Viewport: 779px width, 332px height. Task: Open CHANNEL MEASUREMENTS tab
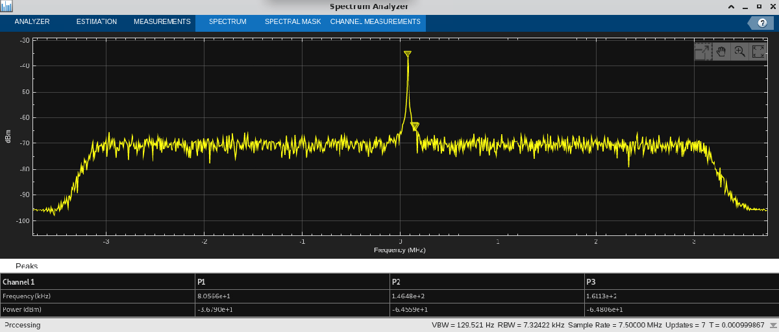coord(375,21)
